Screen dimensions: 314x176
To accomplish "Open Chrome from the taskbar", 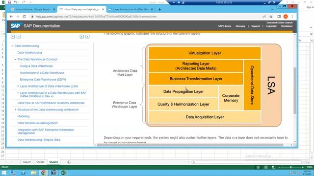I will (x=44, y=173).
